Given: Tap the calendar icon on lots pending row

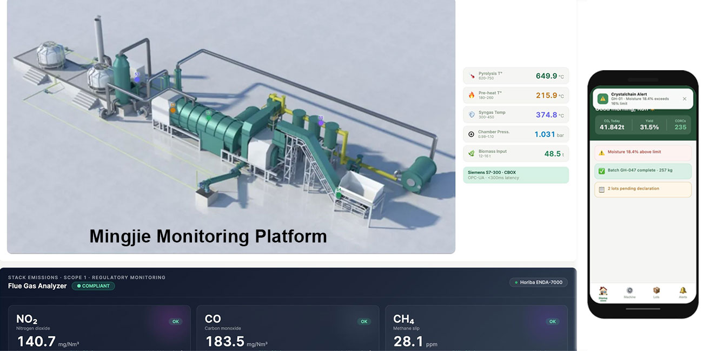Looking at the screenshot, I should pyautogui.click(x=601, y=189).
